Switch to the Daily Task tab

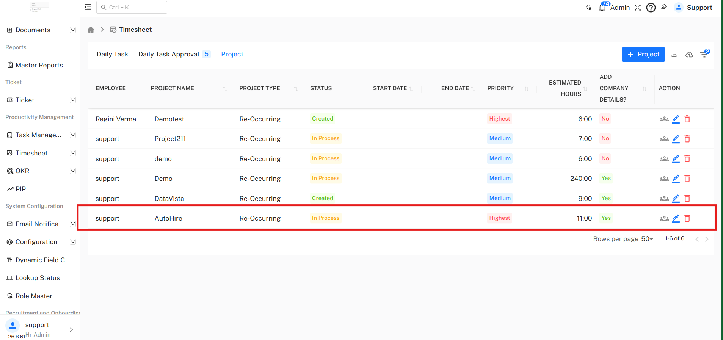[x=112, y=54]
